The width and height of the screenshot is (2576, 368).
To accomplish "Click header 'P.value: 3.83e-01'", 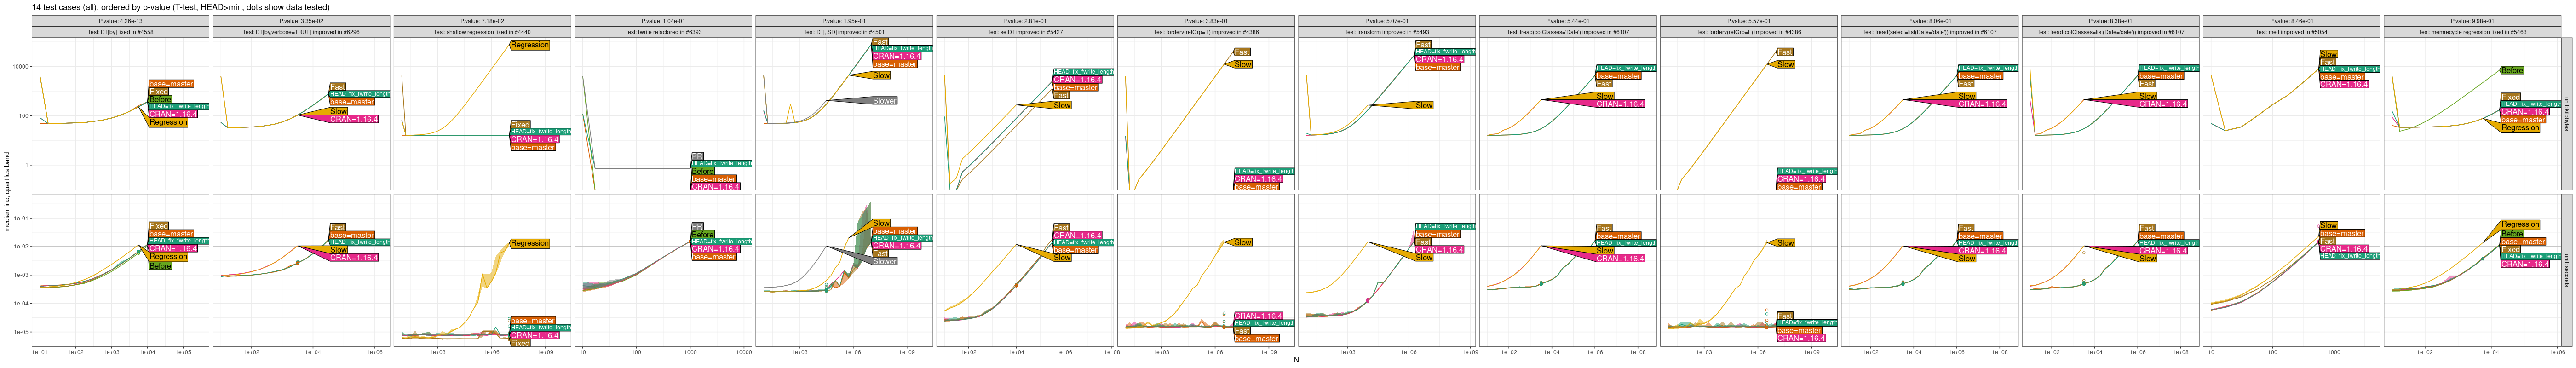I will [x=1206, y=21].
